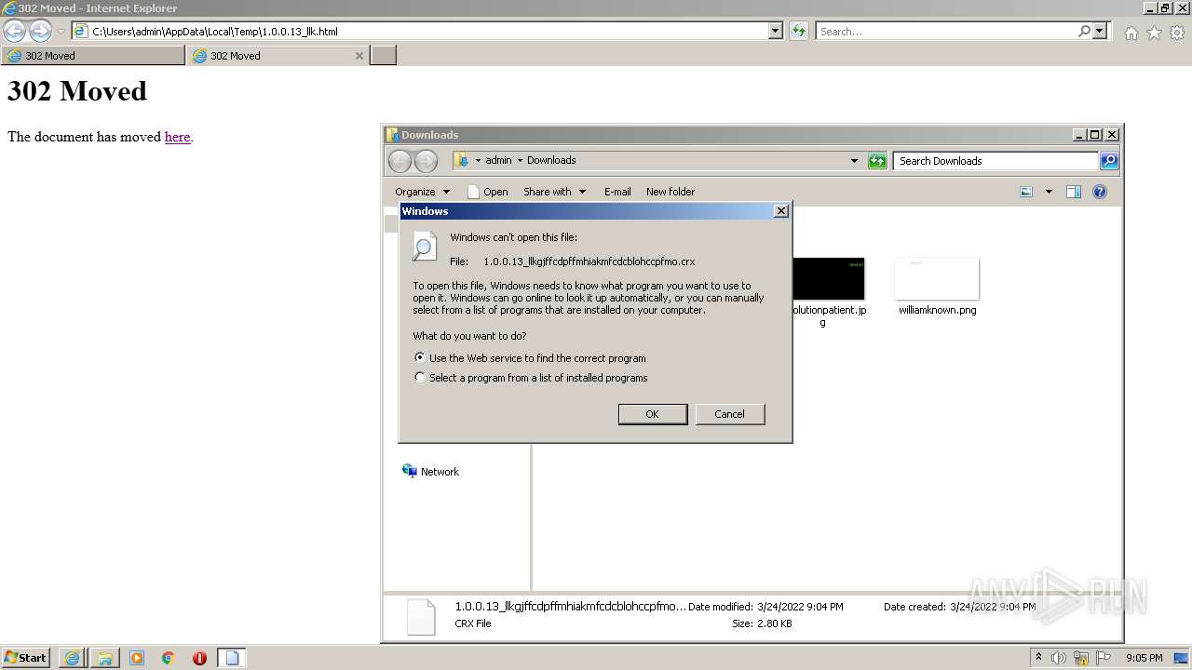Select 'Use the Web service' option

pos(530,358)
